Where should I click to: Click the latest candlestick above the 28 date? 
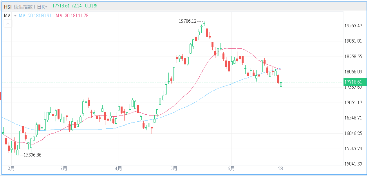(x=281, y=82)
